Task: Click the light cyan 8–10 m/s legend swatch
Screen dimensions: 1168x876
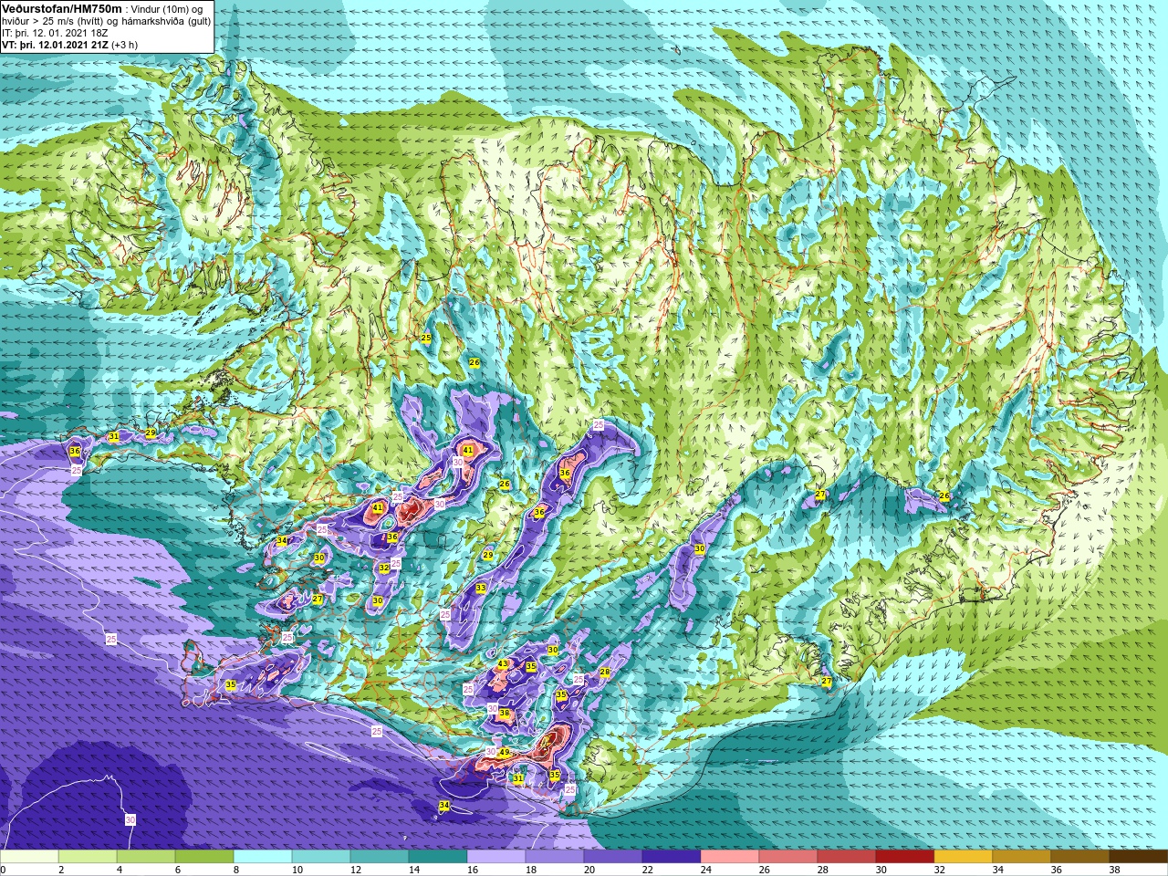Action: (263, 857)
